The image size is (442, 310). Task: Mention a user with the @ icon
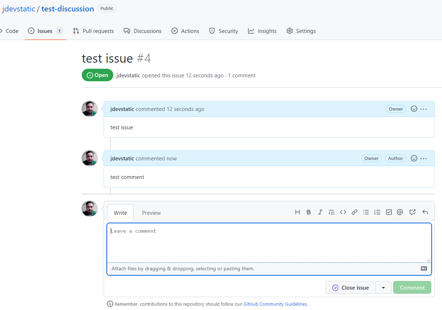tap(400, 212)
